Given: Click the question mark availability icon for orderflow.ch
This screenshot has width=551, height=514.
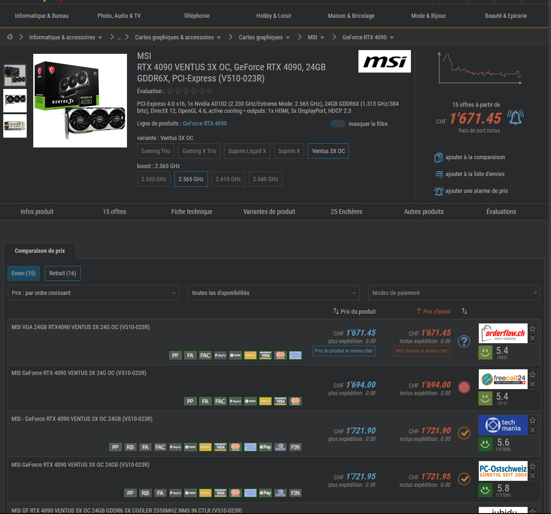Looking at the screenshot, I should (x=464, y=341).
